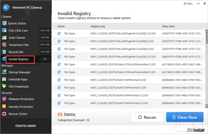Viewport: 208px width, 134px height.
Task: Click the System Status monitor icon
Action: click(4, 23)
